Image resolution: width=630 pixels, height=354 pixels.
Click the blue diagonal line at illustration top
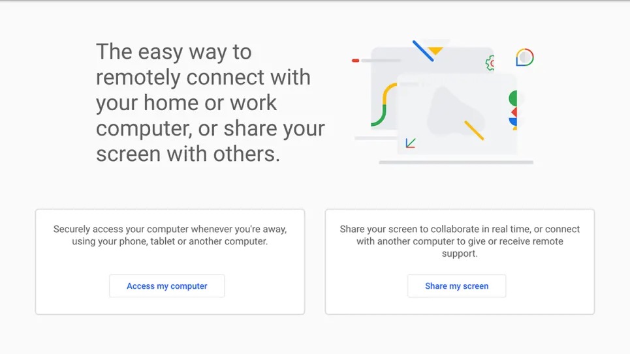pyautogui.click(x=423, y=51)
